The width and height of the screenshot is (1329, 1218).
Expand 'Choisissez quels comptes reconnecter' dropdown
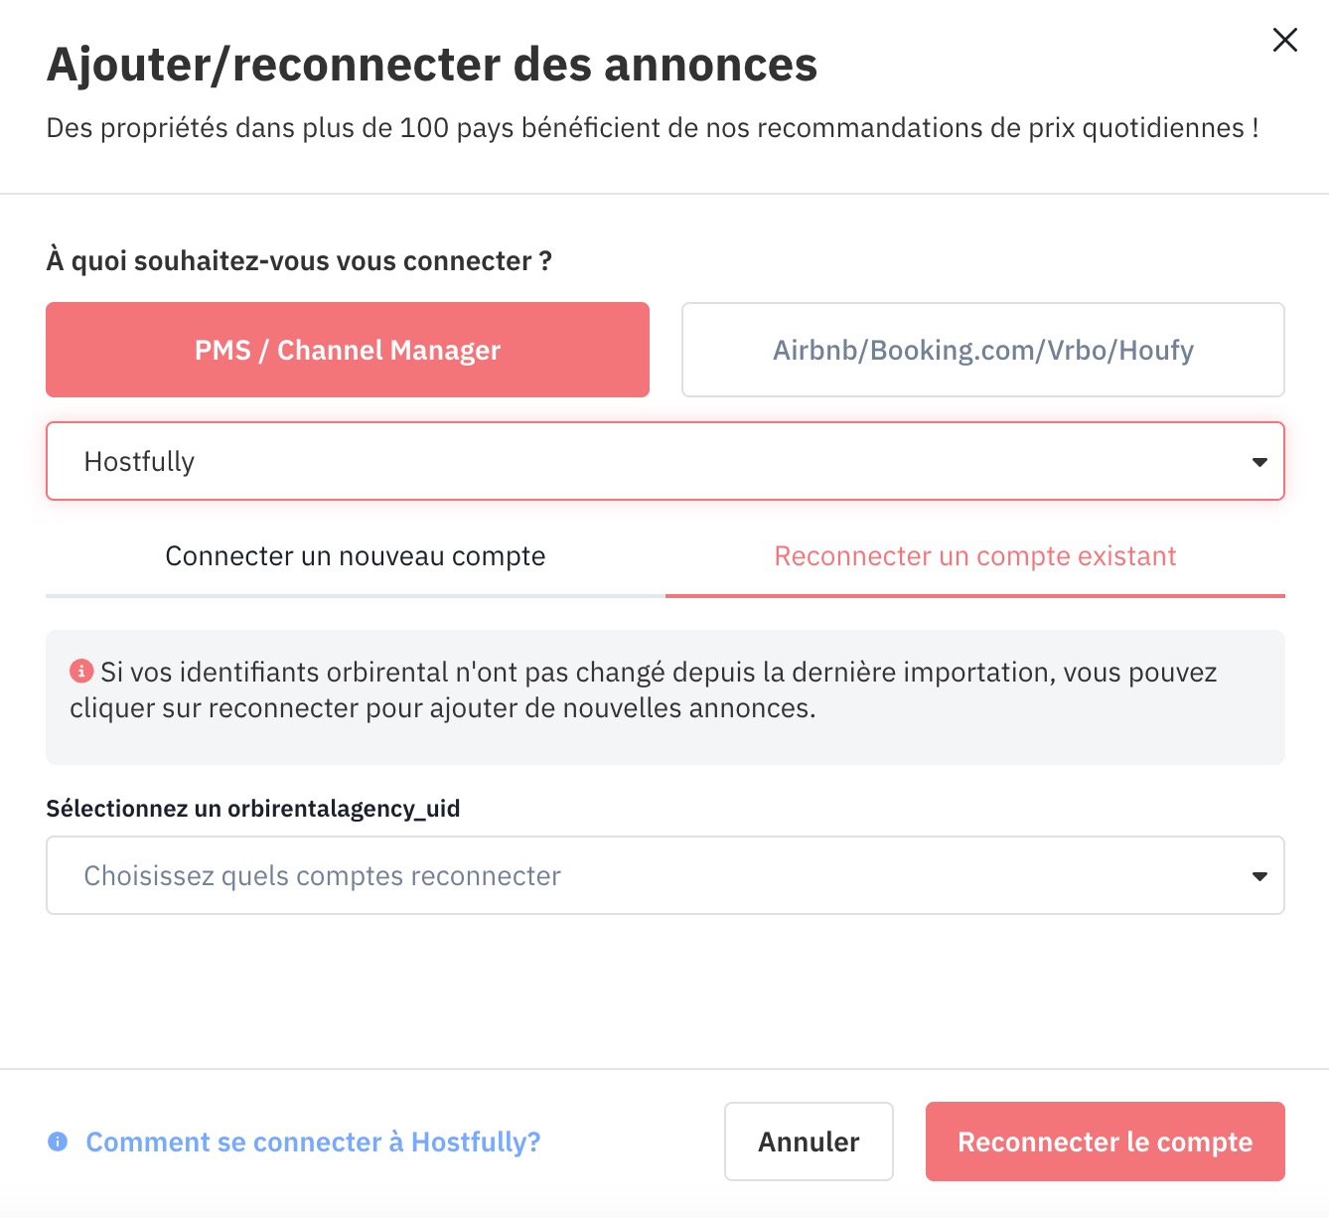point(665,875)
